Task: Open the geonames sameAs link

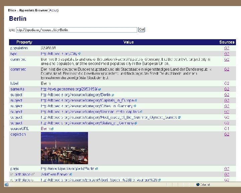Action: (x=69, y=89)
